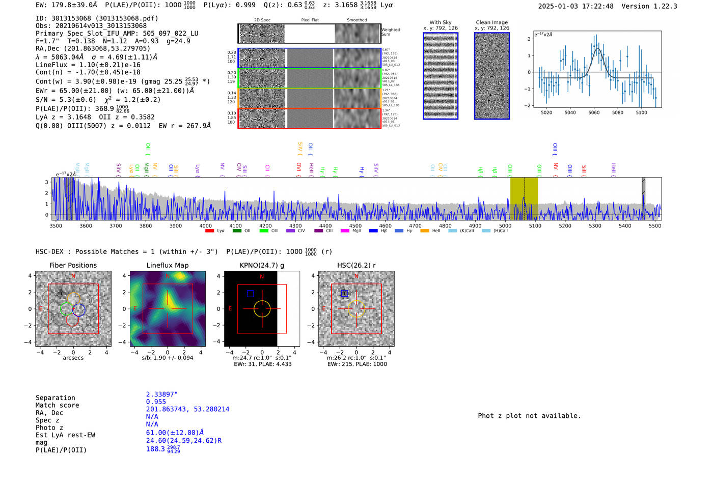Click the lime OIII legend swatch
This screenshot has width=713, height=485.
coord(264,231)
